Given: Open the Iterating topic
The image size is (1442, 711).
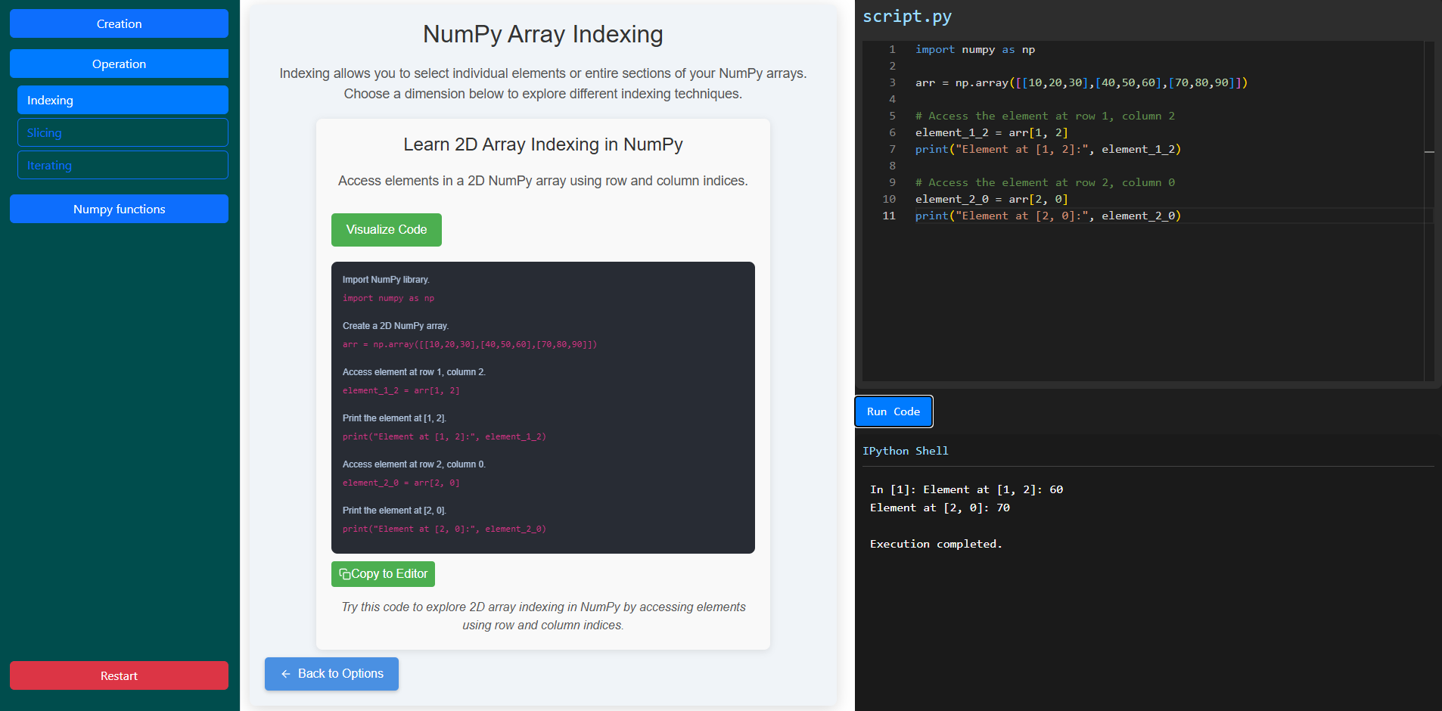Looking at the screenshot, I should click(x=123, y=166).
